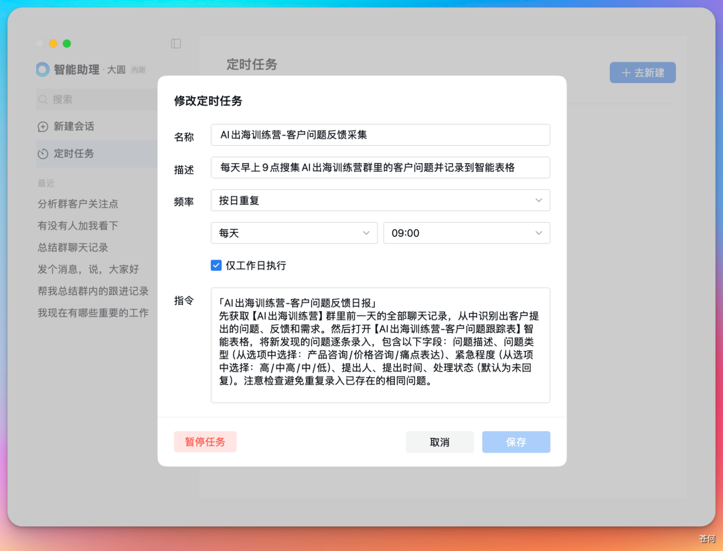Screen dimensions: 723x551
Task: Open recent chat 总结群聊天记录
Action: pos(73,247)
